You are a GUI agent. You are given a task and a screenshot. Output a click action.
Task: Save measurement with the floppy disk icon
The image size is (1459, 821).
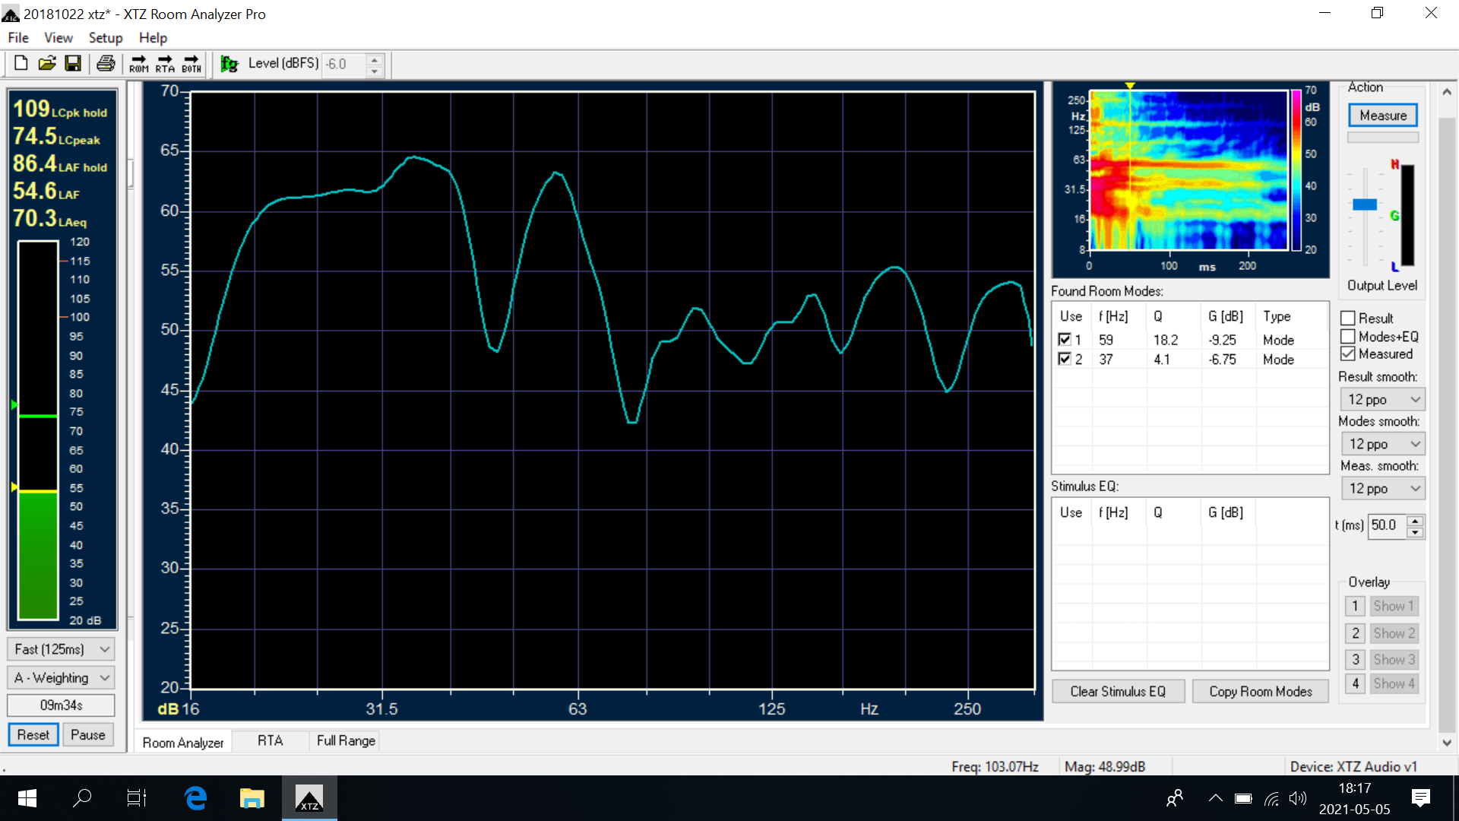point(73,64)
